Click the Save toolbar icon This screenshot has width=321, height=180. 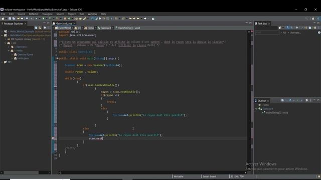[10, 18]
